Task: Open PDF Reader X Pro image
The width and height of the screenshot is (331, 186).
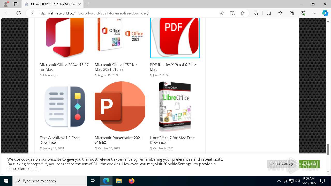Action: pos(175,38)
